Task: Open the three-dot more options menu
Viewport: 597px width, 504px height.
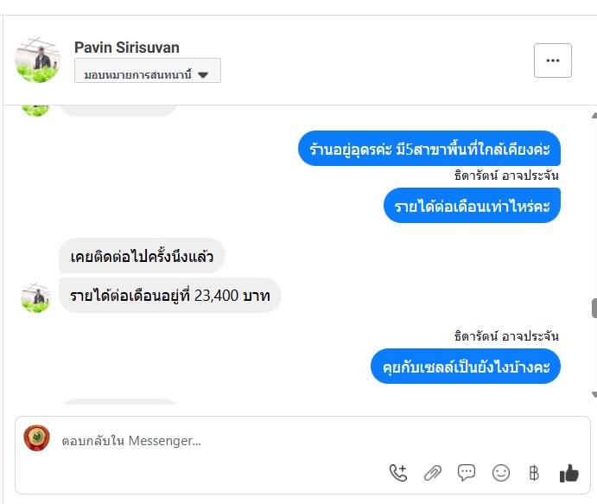Action: [x=553, y=61]
